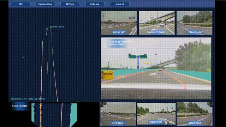The width and height of the screenshot is (226, 127).
Task: Switch to Camera View
Action: 45,4
